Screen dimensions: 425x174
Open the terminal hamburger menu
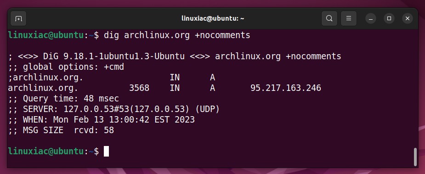tap(349, 18)
